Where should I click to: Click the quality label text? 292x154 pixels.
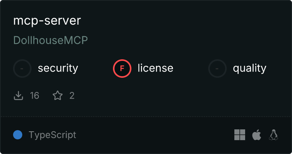[249, 68]
